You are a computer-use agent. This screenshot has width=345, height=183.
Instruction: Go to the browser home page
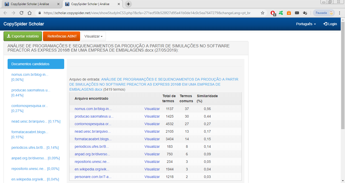[30, 13]
